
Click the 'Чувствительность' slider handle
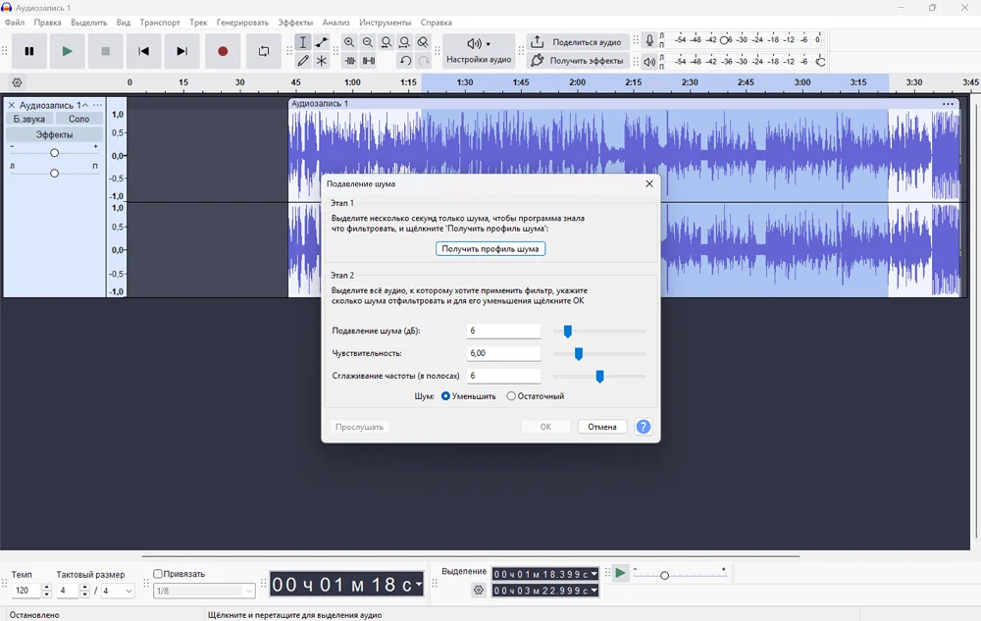(579, 353)
